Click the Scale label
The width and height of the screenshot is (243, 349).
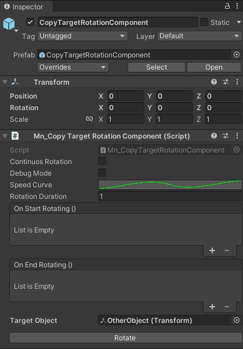(x=19, y=119)
